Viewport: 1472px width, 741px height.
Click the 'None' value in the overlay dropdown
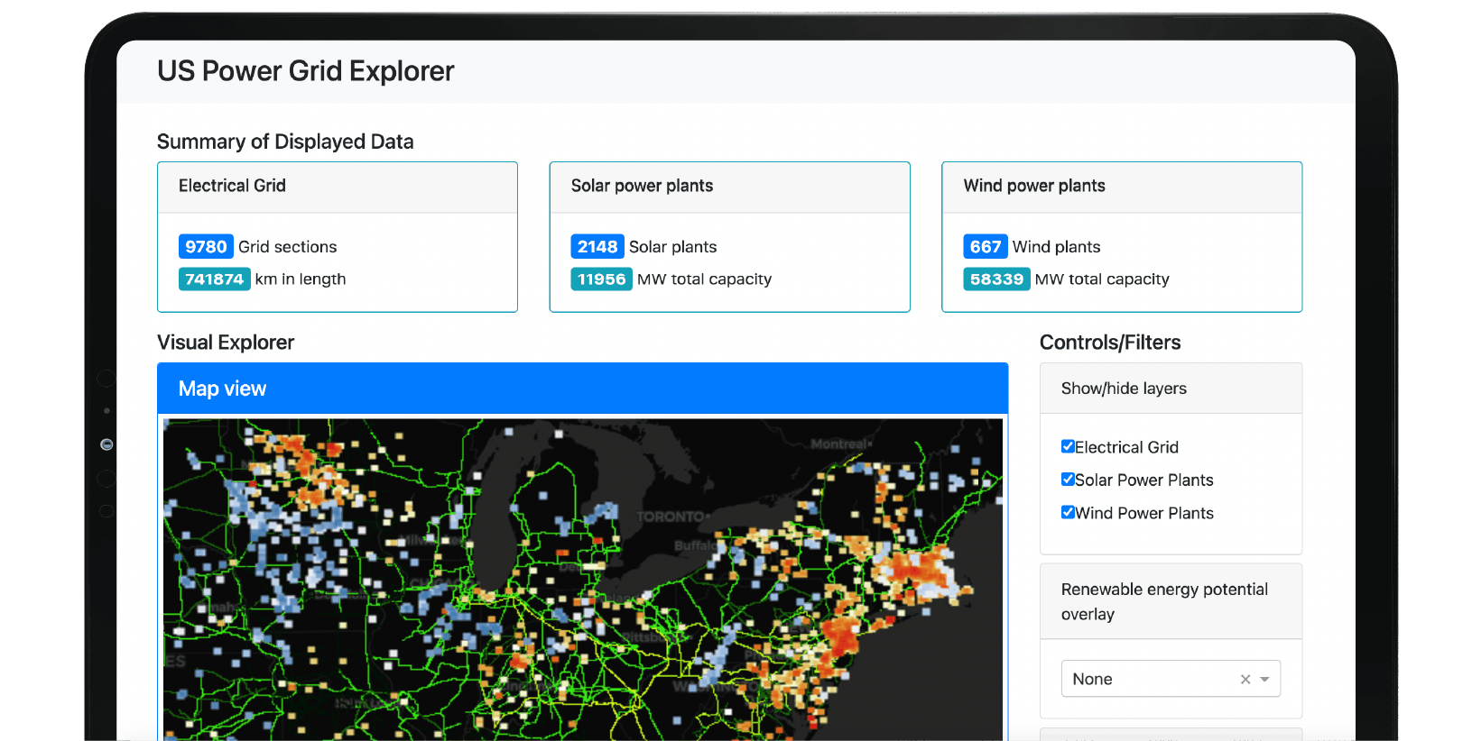coord(1092,680)
